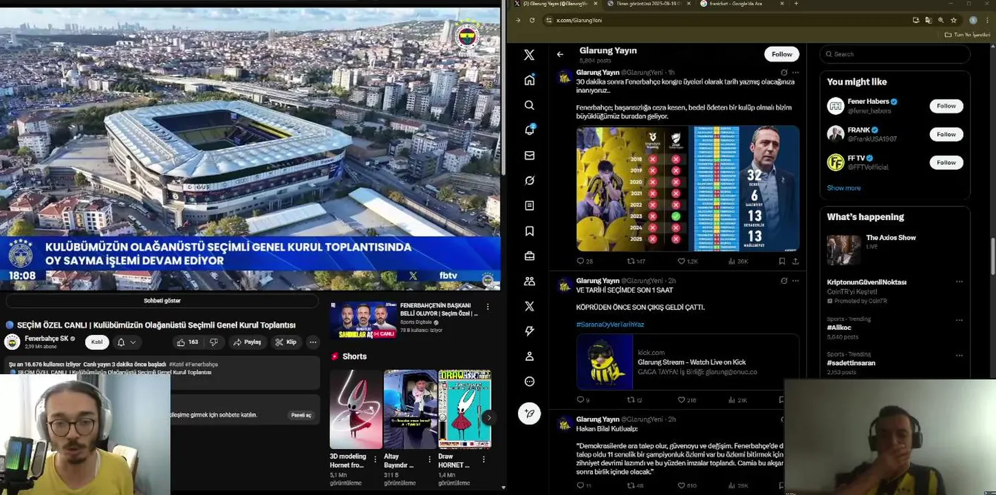
Task: Click the feather Post button on X
Action: coord(529,413)
